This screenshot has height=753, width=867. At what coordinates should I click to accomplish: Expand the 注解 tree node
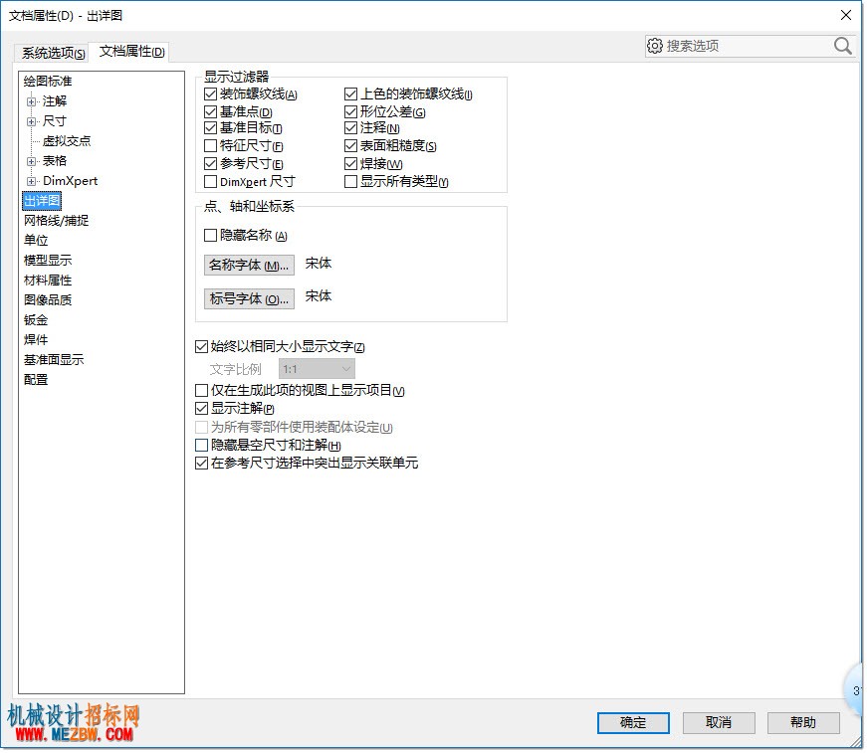point(32,101)
